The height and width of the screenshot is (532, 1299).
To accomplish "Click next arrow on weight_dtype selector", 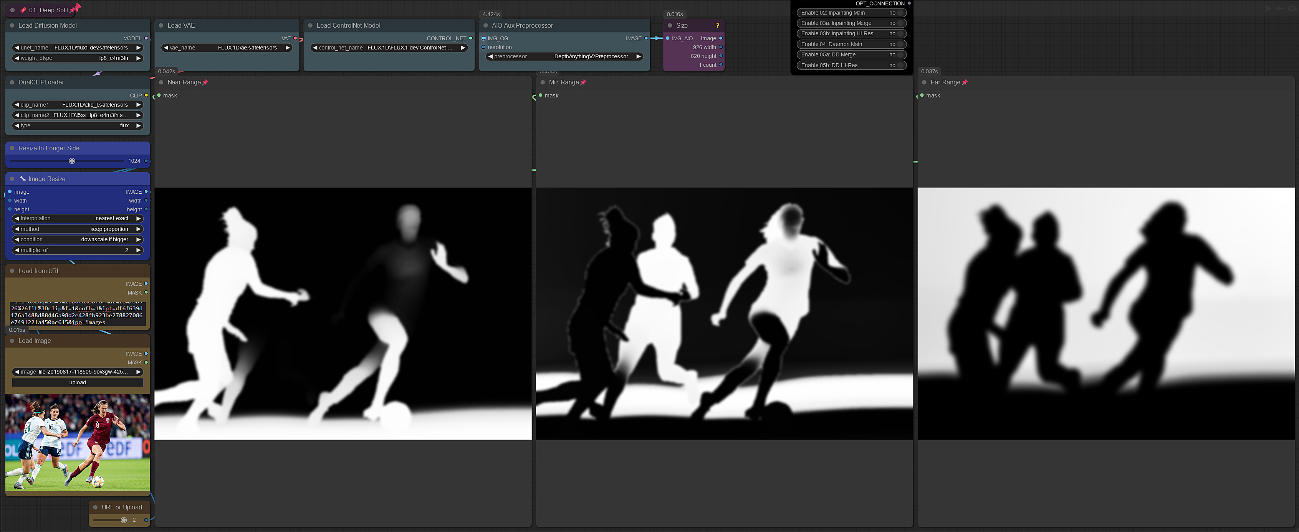I will pyautogui.click(x=138, y=58).
